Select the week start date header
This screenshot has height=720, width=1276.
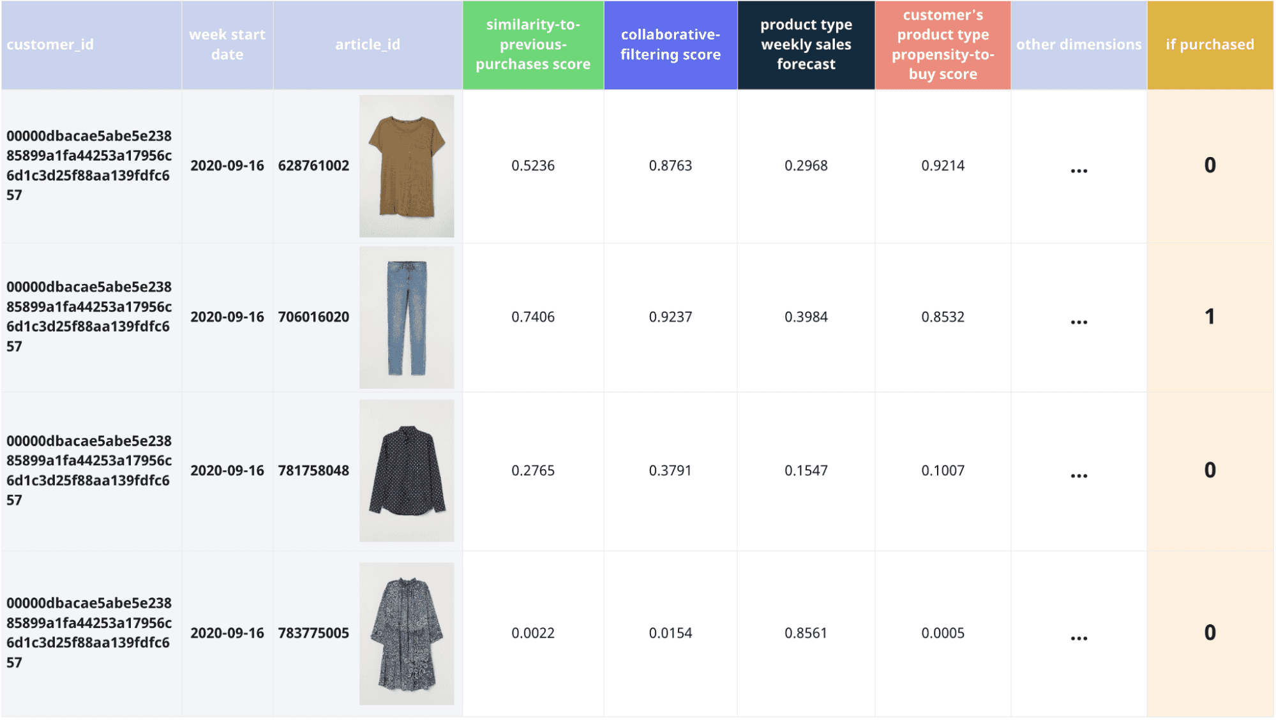click(x=227, y=45)
